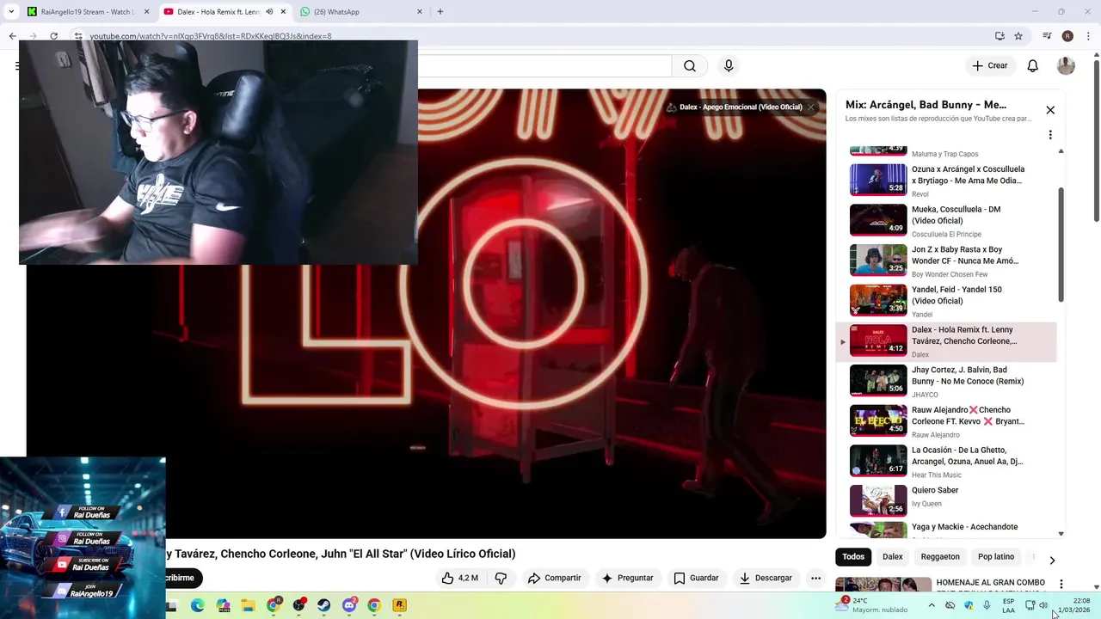The width and height of the screenshot is (1101, 619).
Task: Bookmark this page with star icon
Action: (1018, 36)
